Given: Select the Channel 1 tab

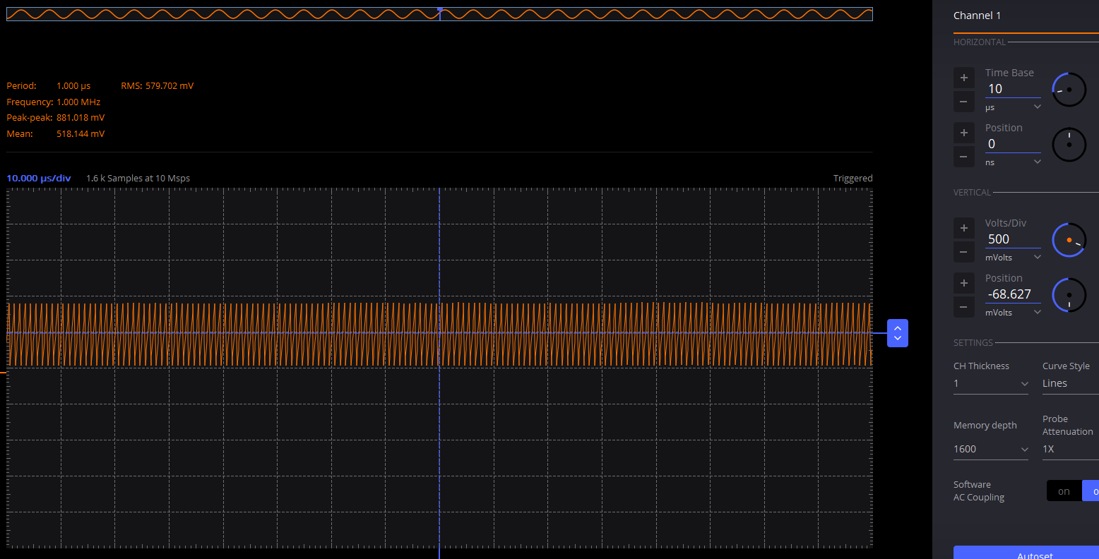Looking at the screenshot, I should (x=977, y=16).
